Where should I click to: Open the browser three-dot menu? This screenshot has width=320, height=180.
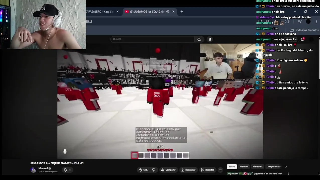(x=317, y=22)
